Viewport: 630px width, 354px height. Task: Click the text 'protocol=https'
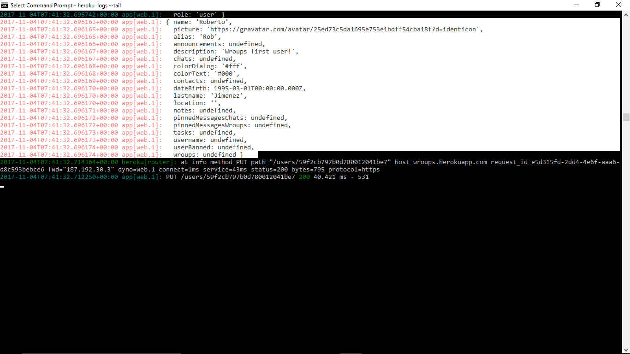coord(354,170)
